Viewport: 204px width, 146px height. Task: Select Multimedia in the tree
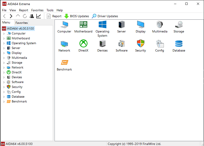coord(19,58)
